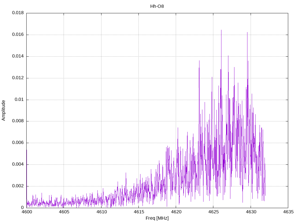Select the 0.002 y-axis tick label
296x222 pixels.
(x=18, y=186)
